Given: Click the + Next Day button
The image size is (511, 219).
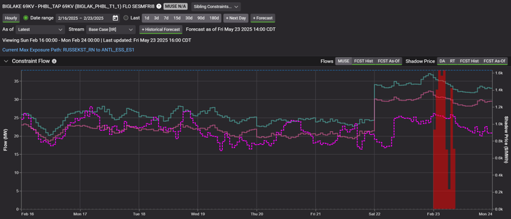Looking at the screenshot, I should pos(236,18).
